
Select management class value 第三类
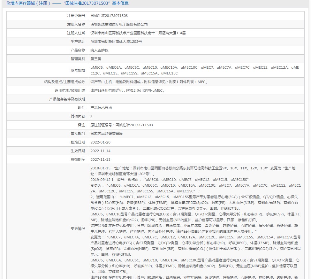(96, 59)
